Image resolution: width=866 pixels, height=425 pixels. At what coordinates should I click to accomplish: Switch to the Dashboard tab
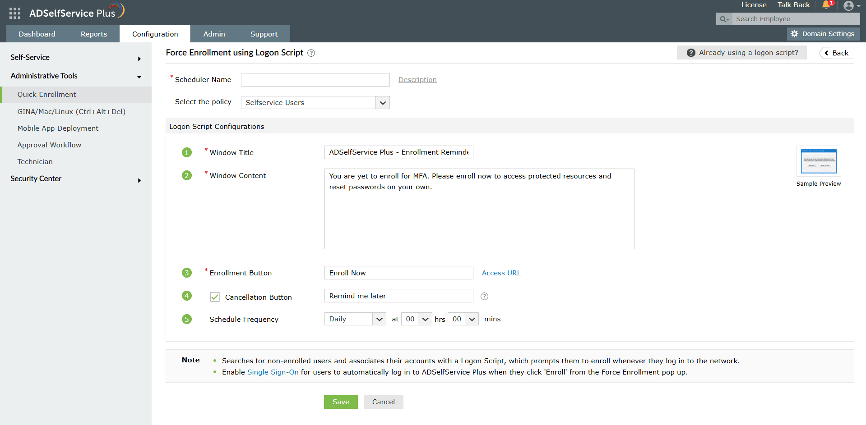37,34
